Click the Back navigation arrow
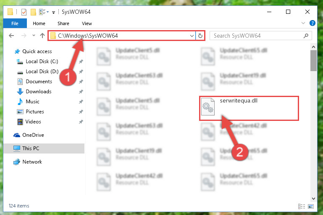The width and height of the screenshot is (323, 215). point(11,36)
